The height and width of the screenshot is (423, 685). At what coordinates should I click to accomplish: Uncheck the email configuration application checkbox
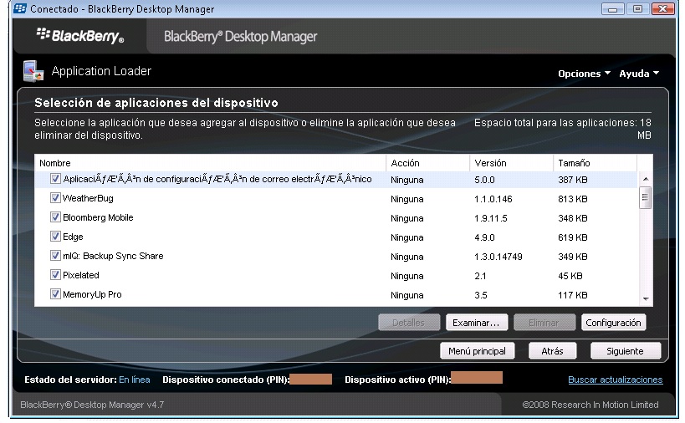[x=55, y=179]
